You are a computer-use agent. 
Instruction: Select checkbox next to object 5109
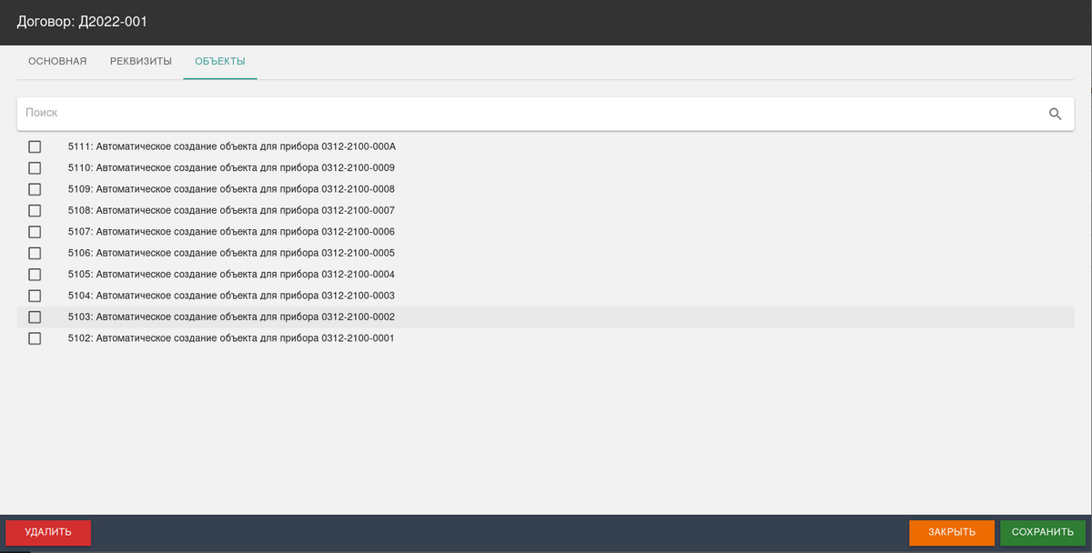(x=35, y=189)
